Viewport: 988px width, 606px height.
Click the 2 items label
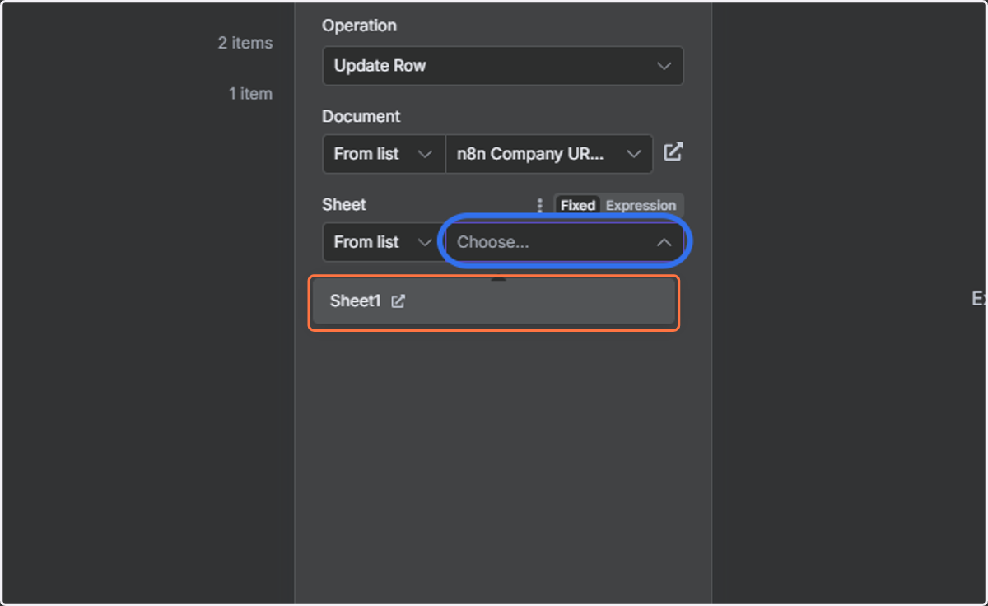coord(245,43)
